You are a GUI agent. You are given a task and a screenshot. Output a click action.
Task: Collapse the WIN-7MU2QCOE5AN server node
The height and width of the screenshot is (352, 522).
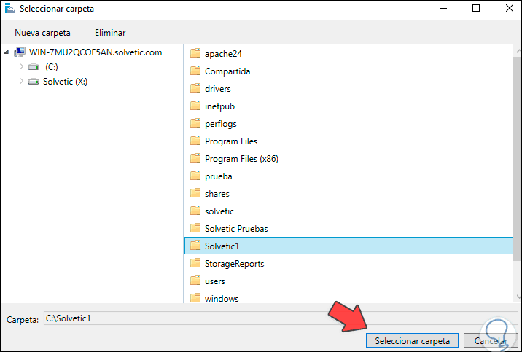(7, 52)
